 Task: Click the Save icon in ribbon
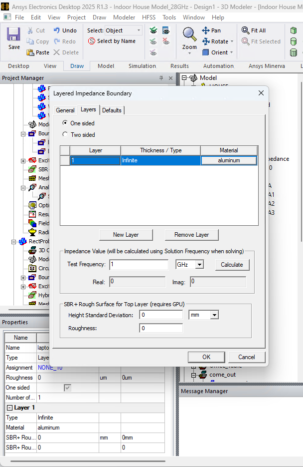13,34
